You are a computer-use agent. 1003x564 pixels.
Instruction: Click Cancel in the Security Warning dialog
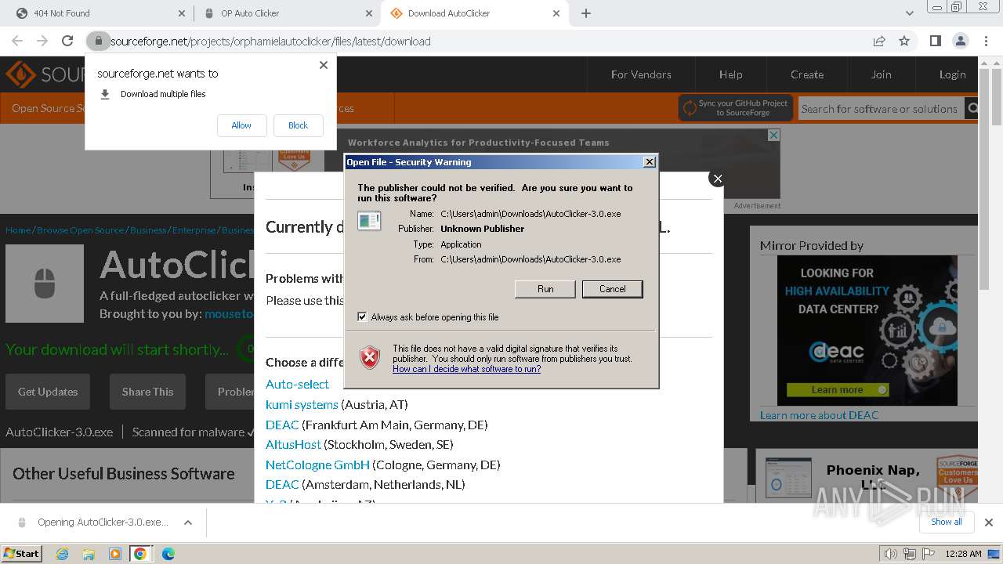(613, 289)
